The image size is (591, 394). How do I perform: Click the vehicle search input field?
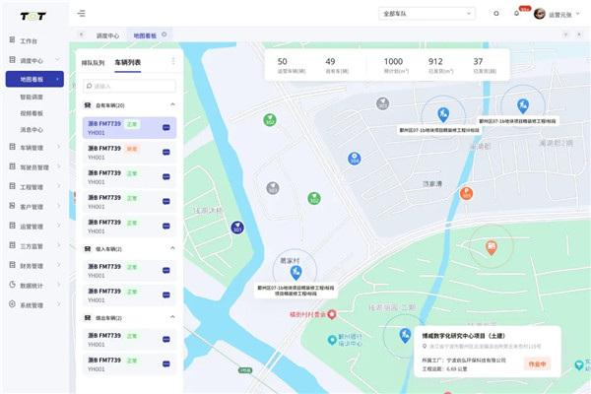click(128, 86)
